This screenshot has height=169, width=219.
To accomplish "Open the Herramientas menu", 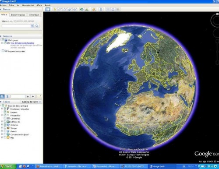I will tap(28, 5).
